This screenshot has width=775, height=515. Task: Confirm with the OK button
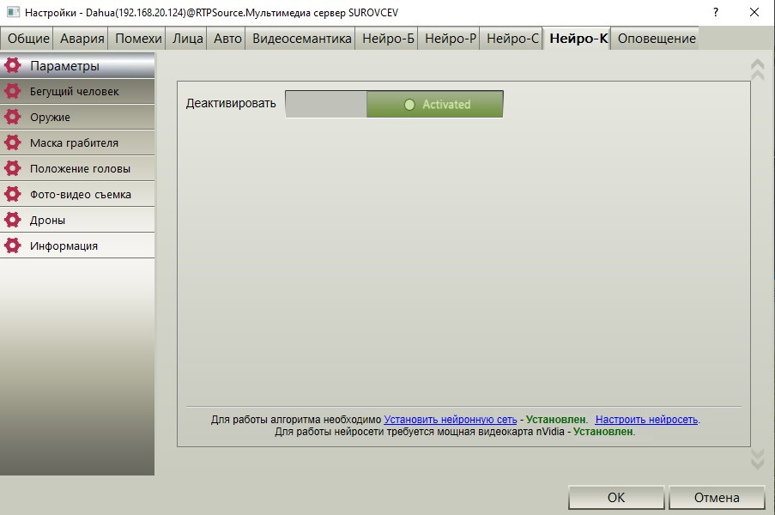pyautogui.click(x=616, y=497)
